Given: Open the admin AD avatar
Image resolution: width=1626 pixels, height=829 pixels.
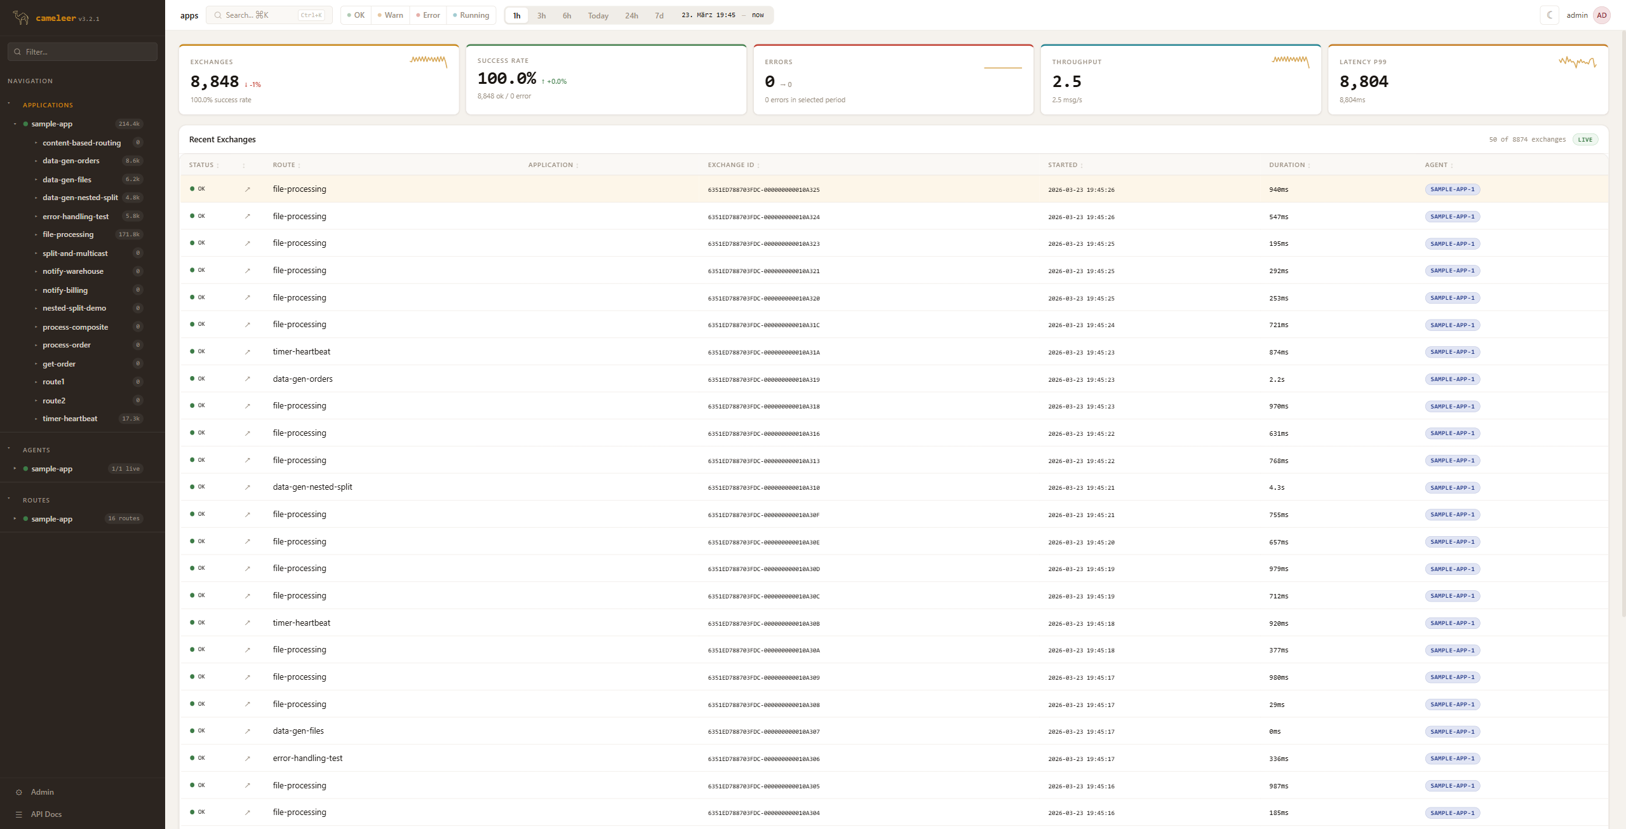Looking at the screenshot, I should point(1601,15).
